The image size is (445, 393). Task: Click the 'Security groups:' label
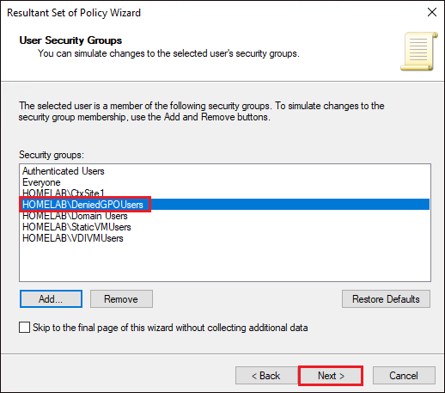point(52,155)
